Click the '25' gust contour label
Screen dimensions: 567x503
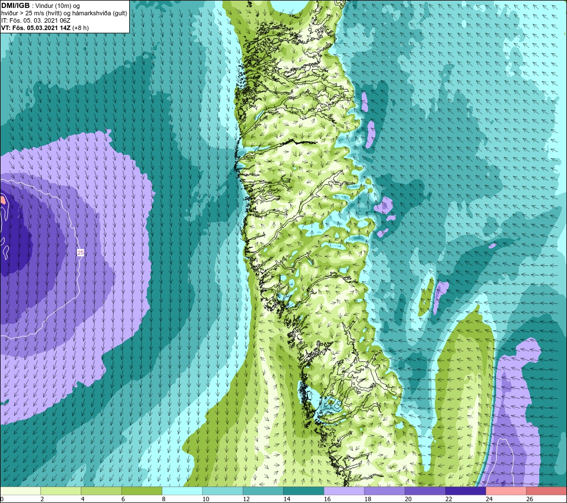tap(81, 252)
